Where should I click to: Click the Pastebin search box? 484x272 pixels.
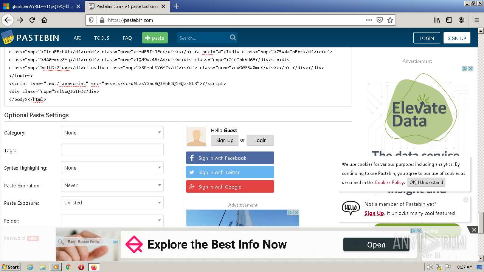[207, 38]
